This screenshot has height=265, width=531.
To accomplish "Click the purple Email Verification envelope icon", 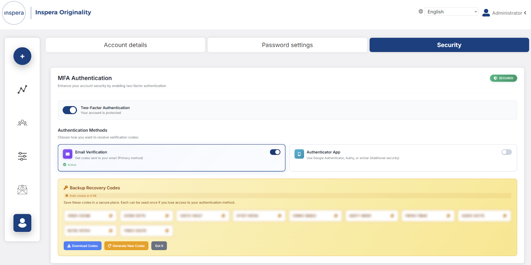I will click(x=67, y=154).
